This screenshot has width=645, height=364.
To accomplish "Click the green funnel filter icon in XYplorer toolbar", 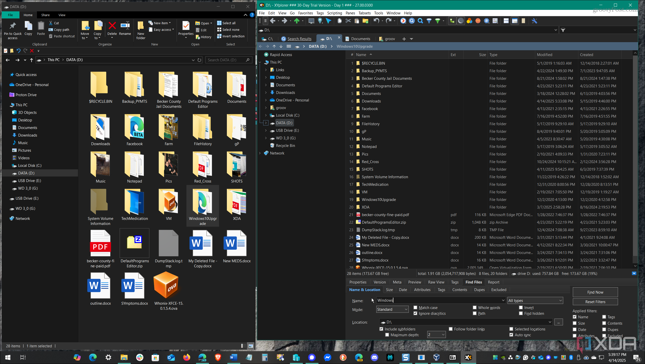I will [x=438, y=21].
